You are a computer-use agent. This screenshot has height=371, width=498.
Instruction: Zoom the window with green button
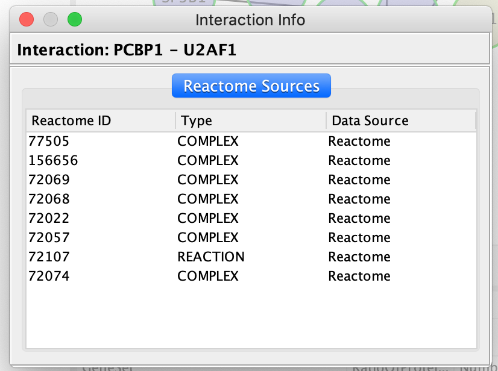pos(75,20)
